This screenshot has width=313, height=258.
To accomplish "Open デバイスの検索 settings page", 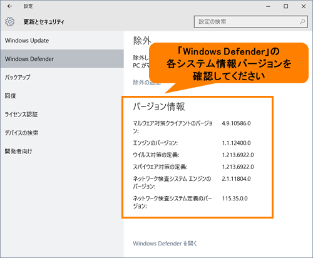I will (62, 133).
